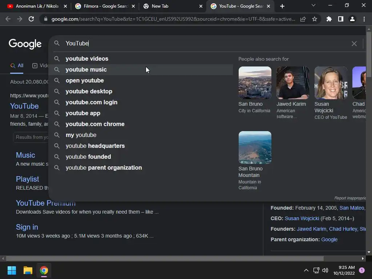Choose suggestion youtube videos
Viewport: 372px width, 279px height.
(141, 58)
